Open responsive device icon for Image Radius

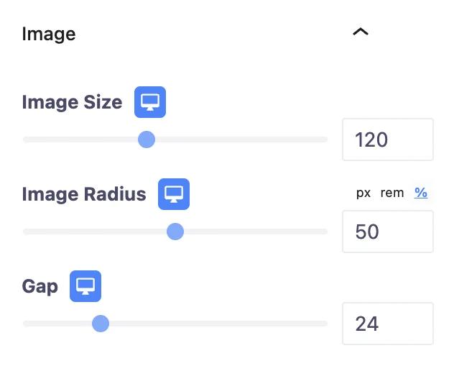tap(174, 194)
